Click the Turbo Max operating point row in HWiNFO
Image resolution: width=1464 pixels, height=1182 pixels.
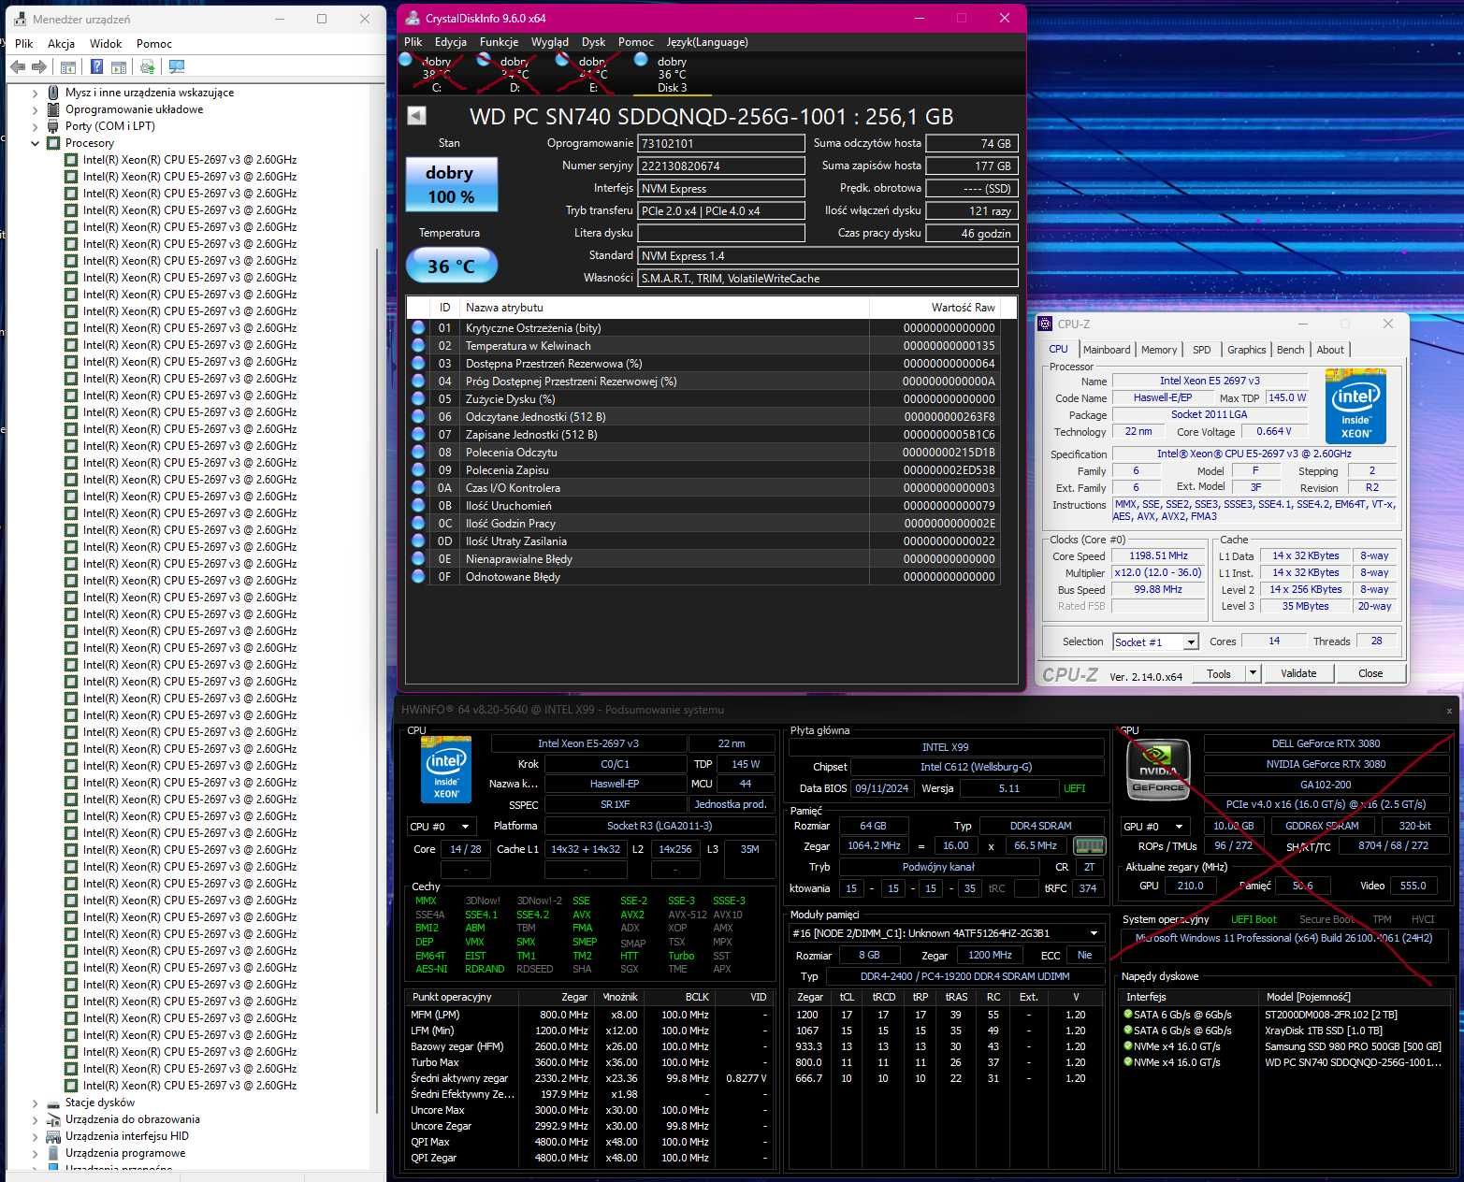tap(590, 1062)
